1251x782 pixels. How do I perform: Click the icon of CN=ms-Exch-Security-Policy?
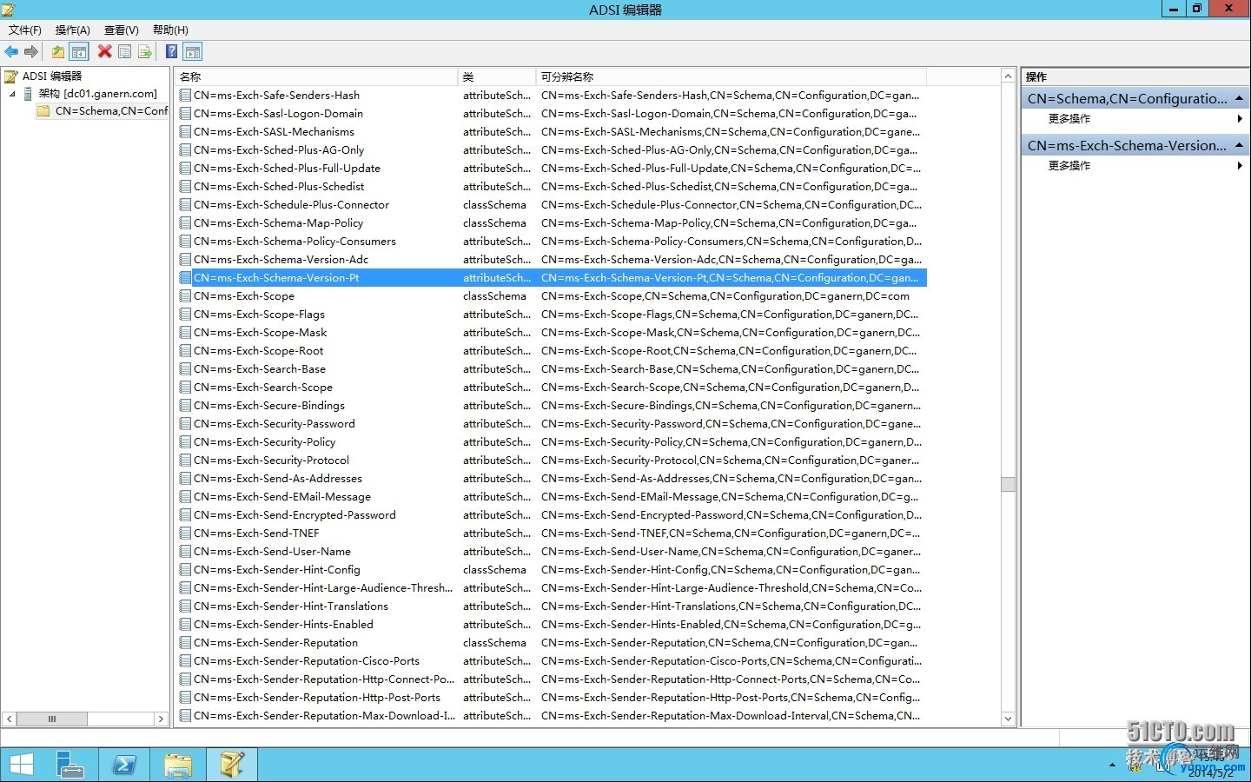point(185,442)
